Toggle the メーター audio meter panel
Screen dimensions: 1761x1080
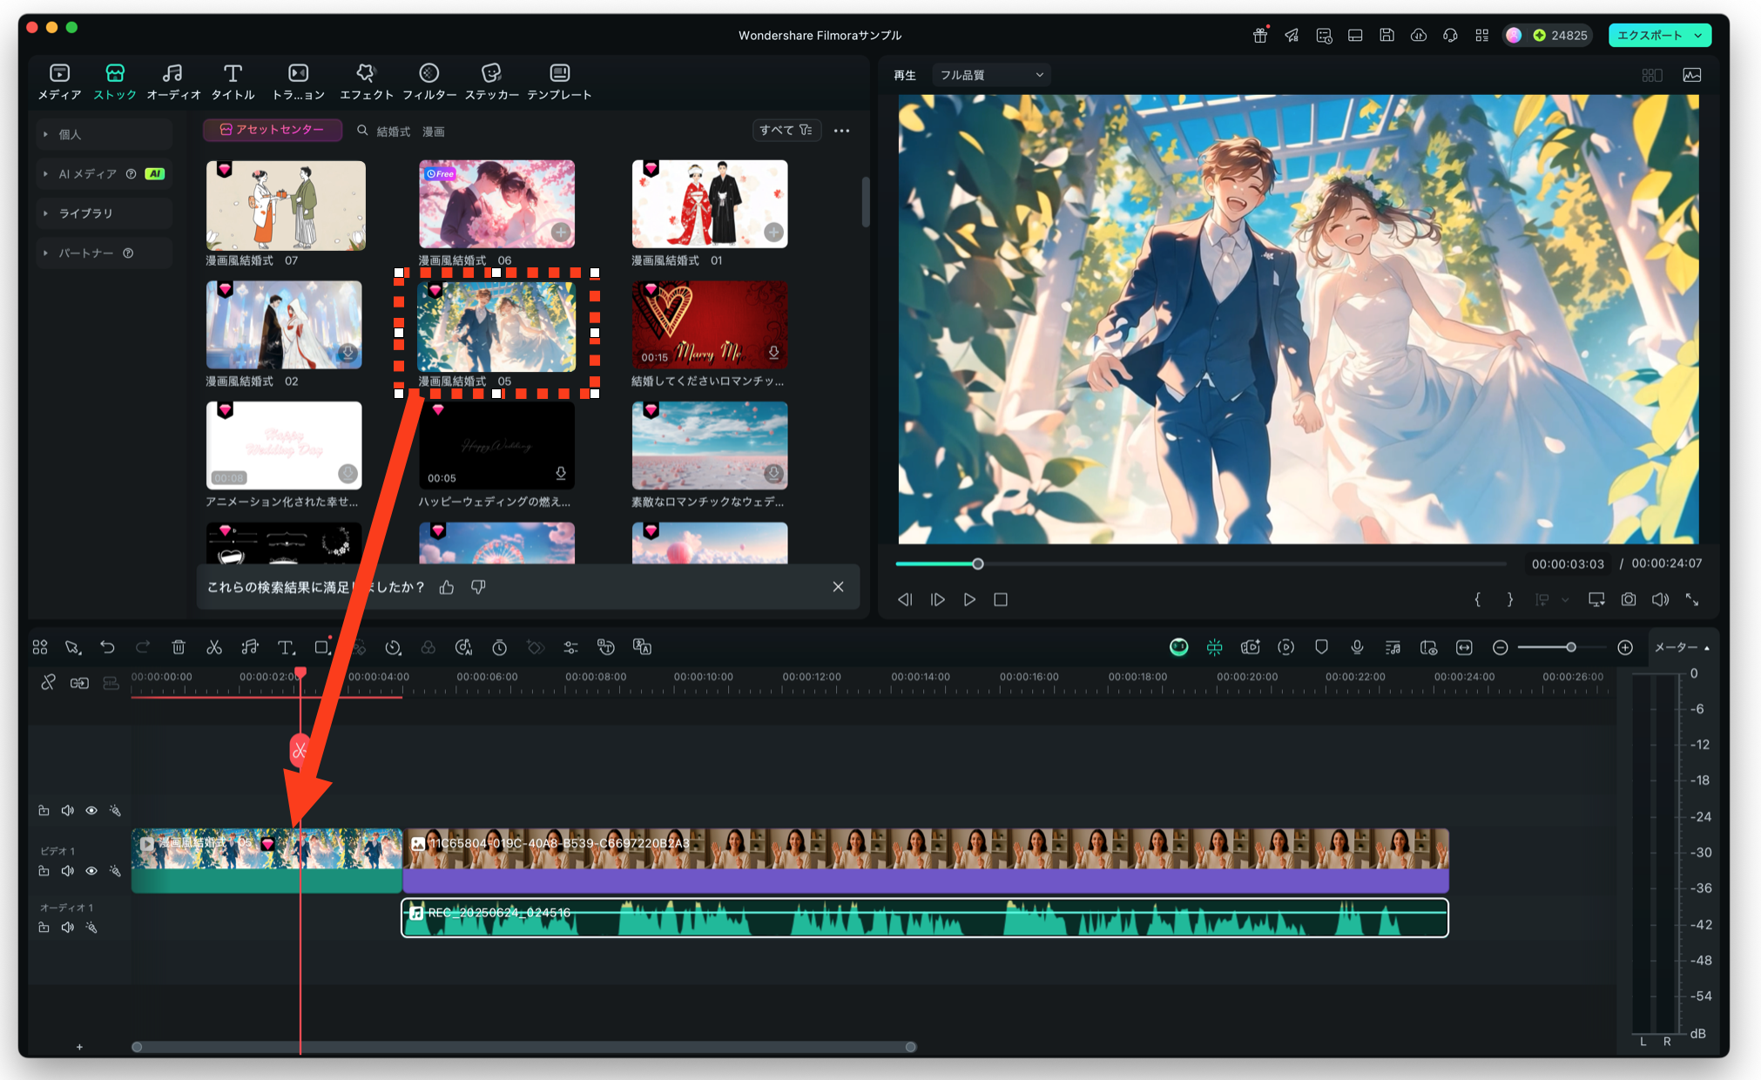coord(1681,647)
